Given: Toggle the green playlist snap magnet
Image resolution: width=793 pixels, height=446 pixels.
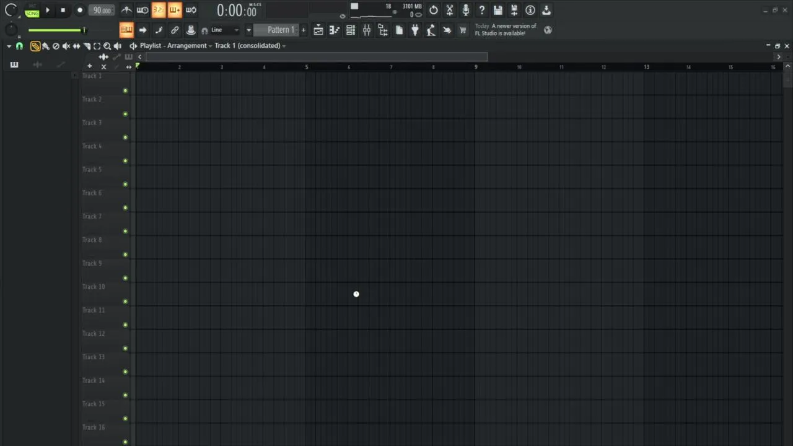Looking at the screenshot, I should coord(20,46).
